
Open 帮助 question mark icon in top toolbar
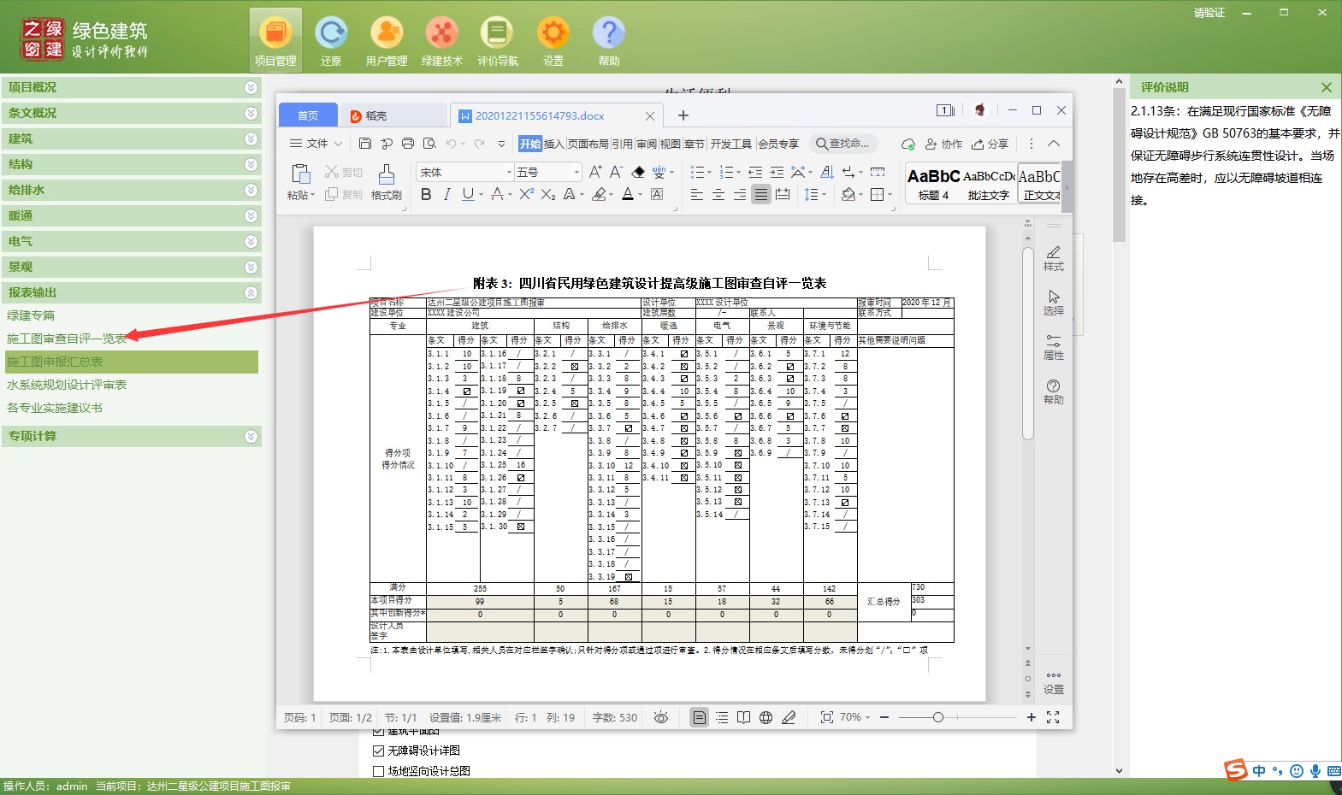click(x=608, y=40)
